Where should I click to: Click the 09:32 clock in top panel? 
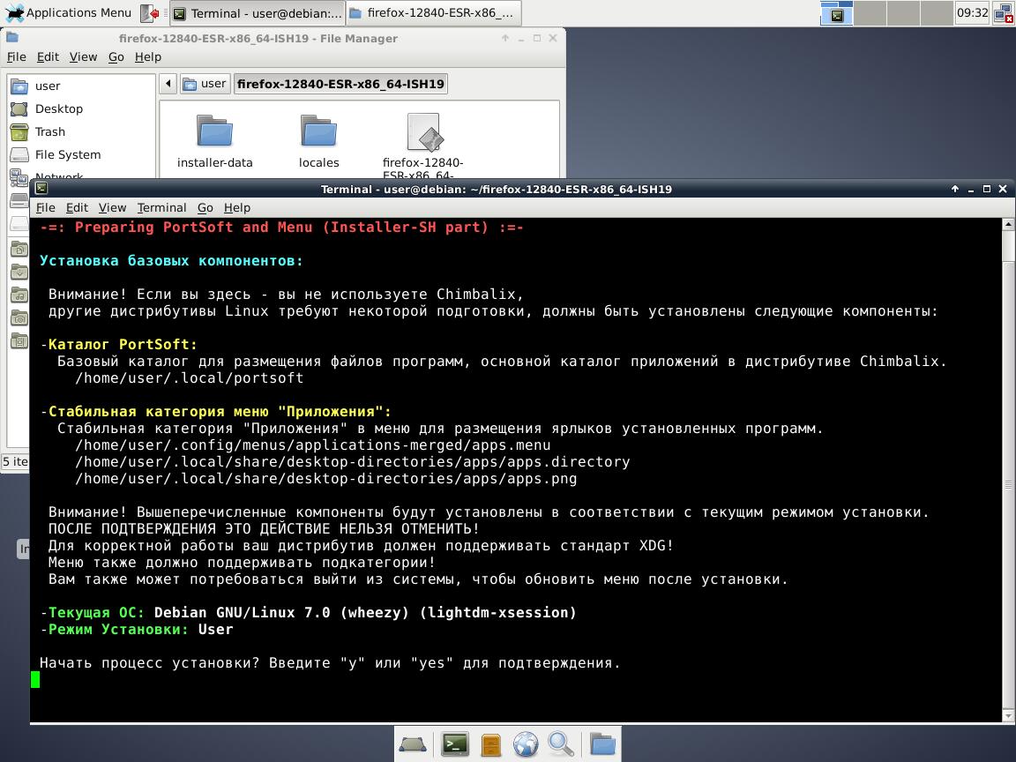(972, 13)
